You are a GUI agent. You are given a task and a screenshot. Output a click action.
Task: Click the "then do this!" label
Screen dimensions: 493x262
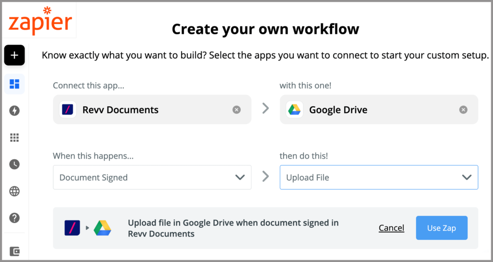[x=304, y=156]
